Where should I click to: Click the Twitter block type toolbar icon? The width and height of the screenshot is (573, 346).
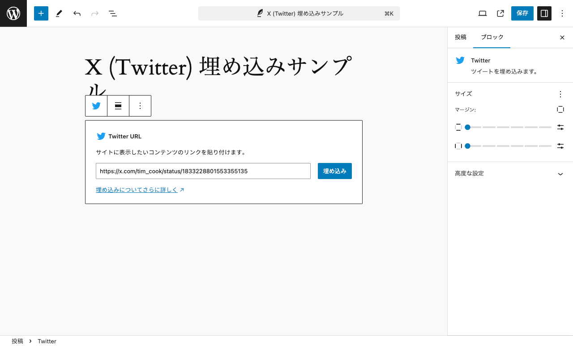pos(96,106)
